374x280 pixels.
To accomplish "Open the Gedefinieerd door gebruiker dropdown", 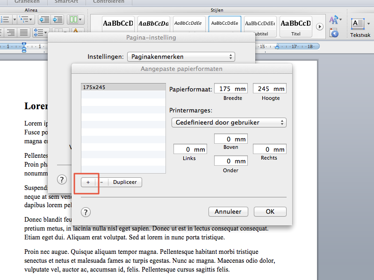I will click(x=229, y=123).
